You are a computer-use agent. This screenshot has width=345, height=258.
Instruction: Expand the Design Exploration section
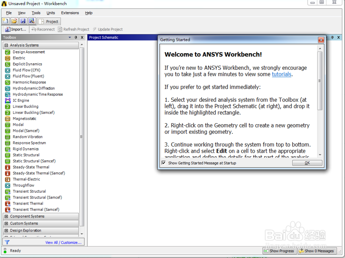point(6,230)
